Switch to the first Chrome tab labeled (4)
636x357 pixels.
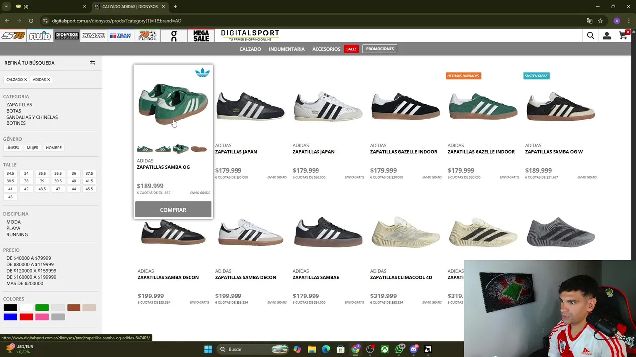point(51,6)
